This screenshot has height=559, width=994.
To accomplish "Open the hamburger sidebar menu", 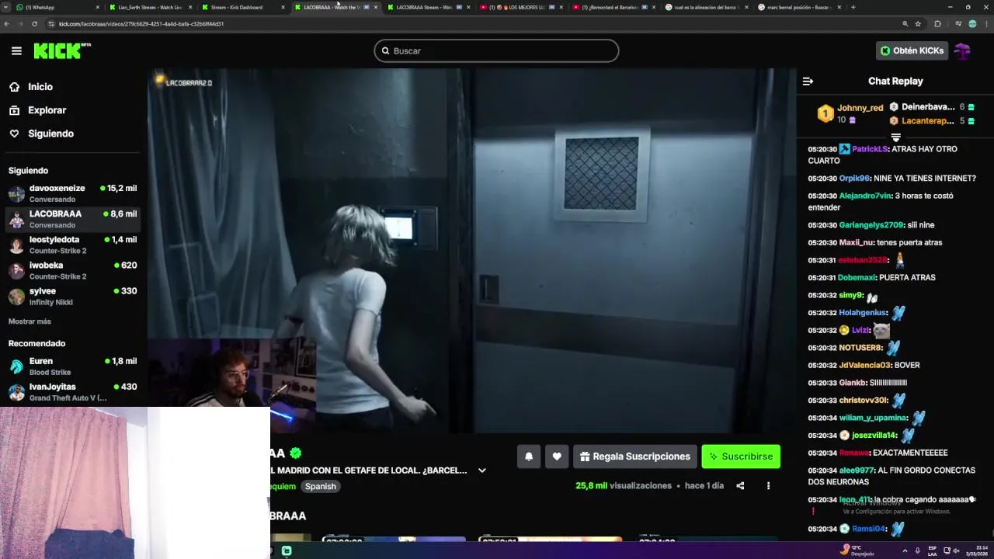I will coord(16,50).
